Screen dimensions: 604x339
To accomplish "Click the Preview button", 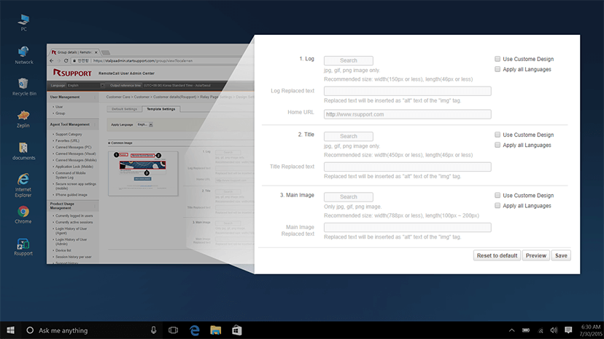I will 536,255.
